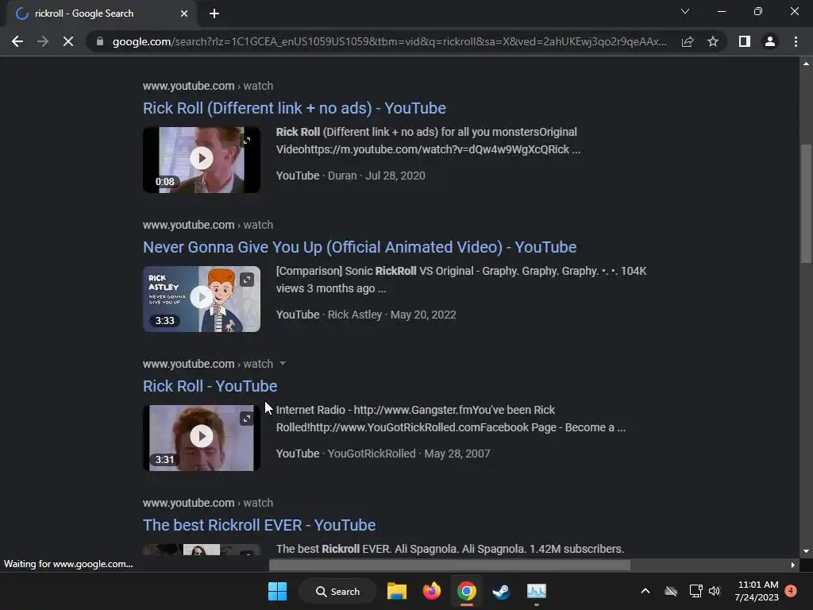Screen dimensions: 813x610
Task: Expand preview on 0:08 video thumbnail
Action: click(247, 141)
